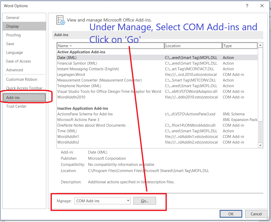Switch to the Display category
This screenshot has height=222, width=271.
[13, 26]
